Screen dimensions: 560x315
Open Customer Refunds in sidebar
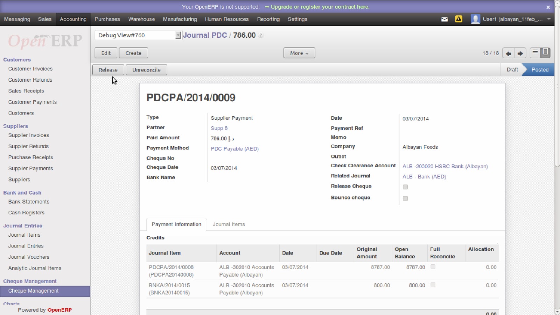(30, 80)
